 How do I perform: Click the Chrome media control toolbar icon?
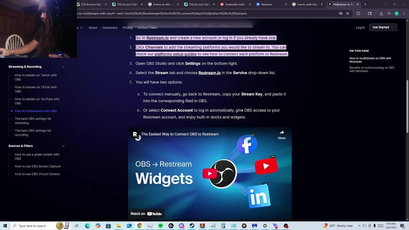click(x=389, y=13)
